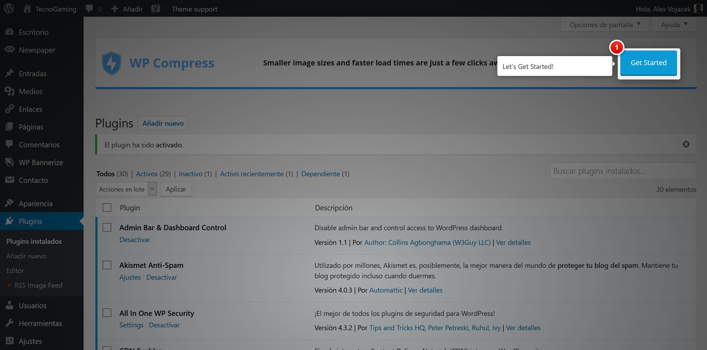Deactivate Admin Bar & Dashboard Control
Viewport: 707px width, 350px height.
pos(135,240)
